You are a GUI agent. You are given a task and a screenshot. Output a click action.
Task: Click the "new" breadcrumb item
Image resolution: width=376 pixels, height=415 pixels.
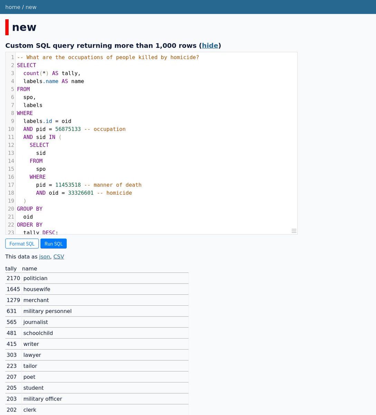click(31, 7)
